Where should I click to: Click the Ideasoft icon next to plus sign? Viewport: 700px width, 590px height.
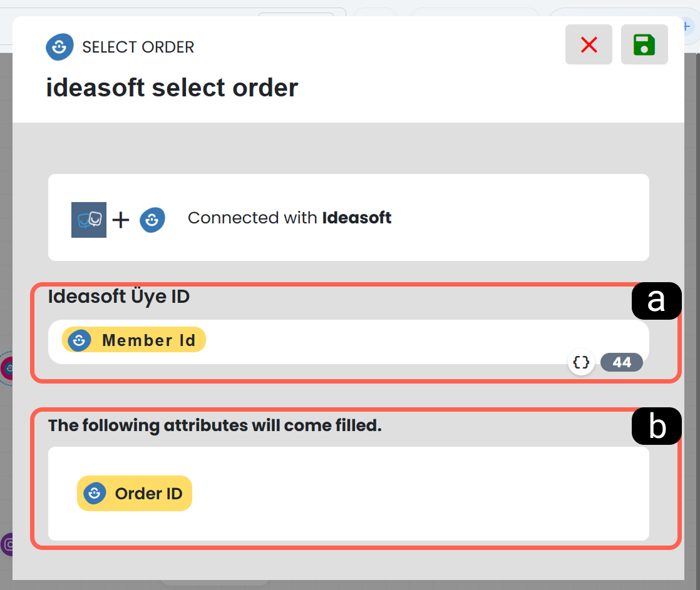(x=152, y=220)
